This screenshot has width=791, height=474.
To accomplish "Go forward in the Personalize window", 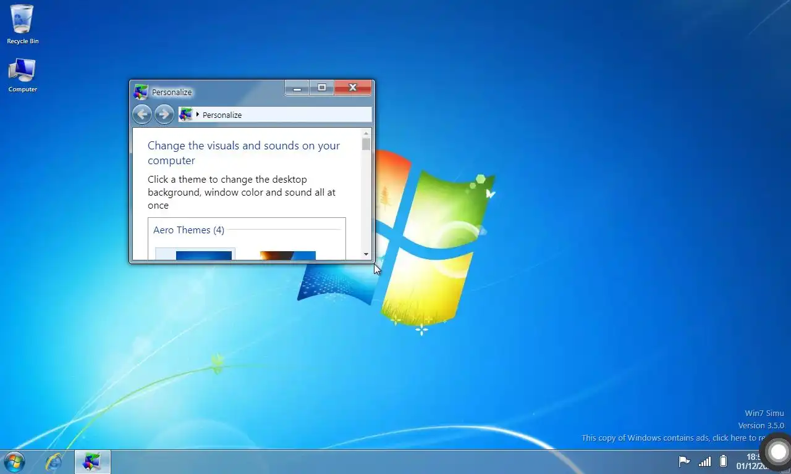I will [x=164, y=114].
